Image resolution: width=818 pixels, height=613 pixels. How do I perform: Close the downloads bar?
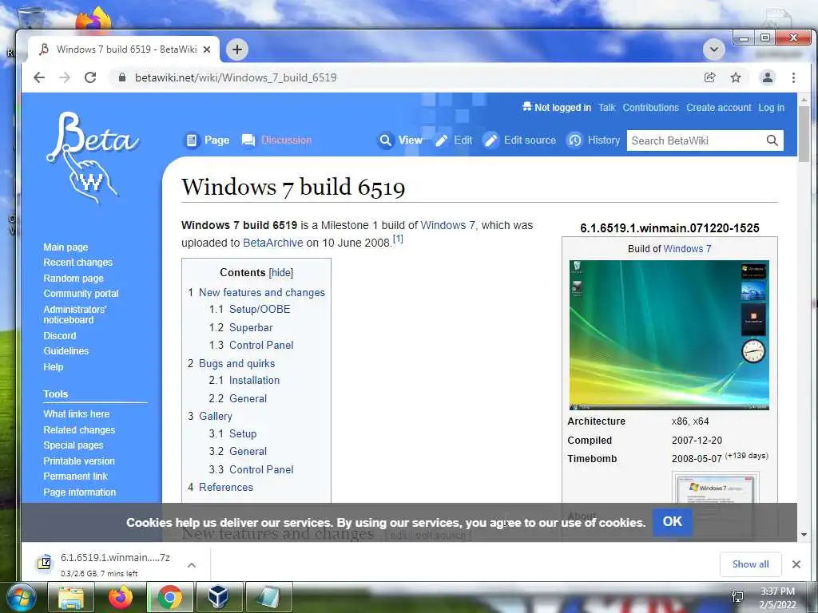click(796, 564)
